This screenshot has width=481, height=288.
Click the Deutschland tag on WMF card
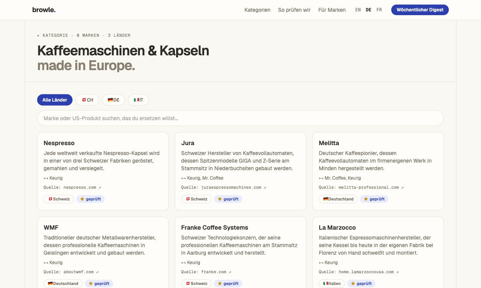pyautogui.click(x=63, y=283)
